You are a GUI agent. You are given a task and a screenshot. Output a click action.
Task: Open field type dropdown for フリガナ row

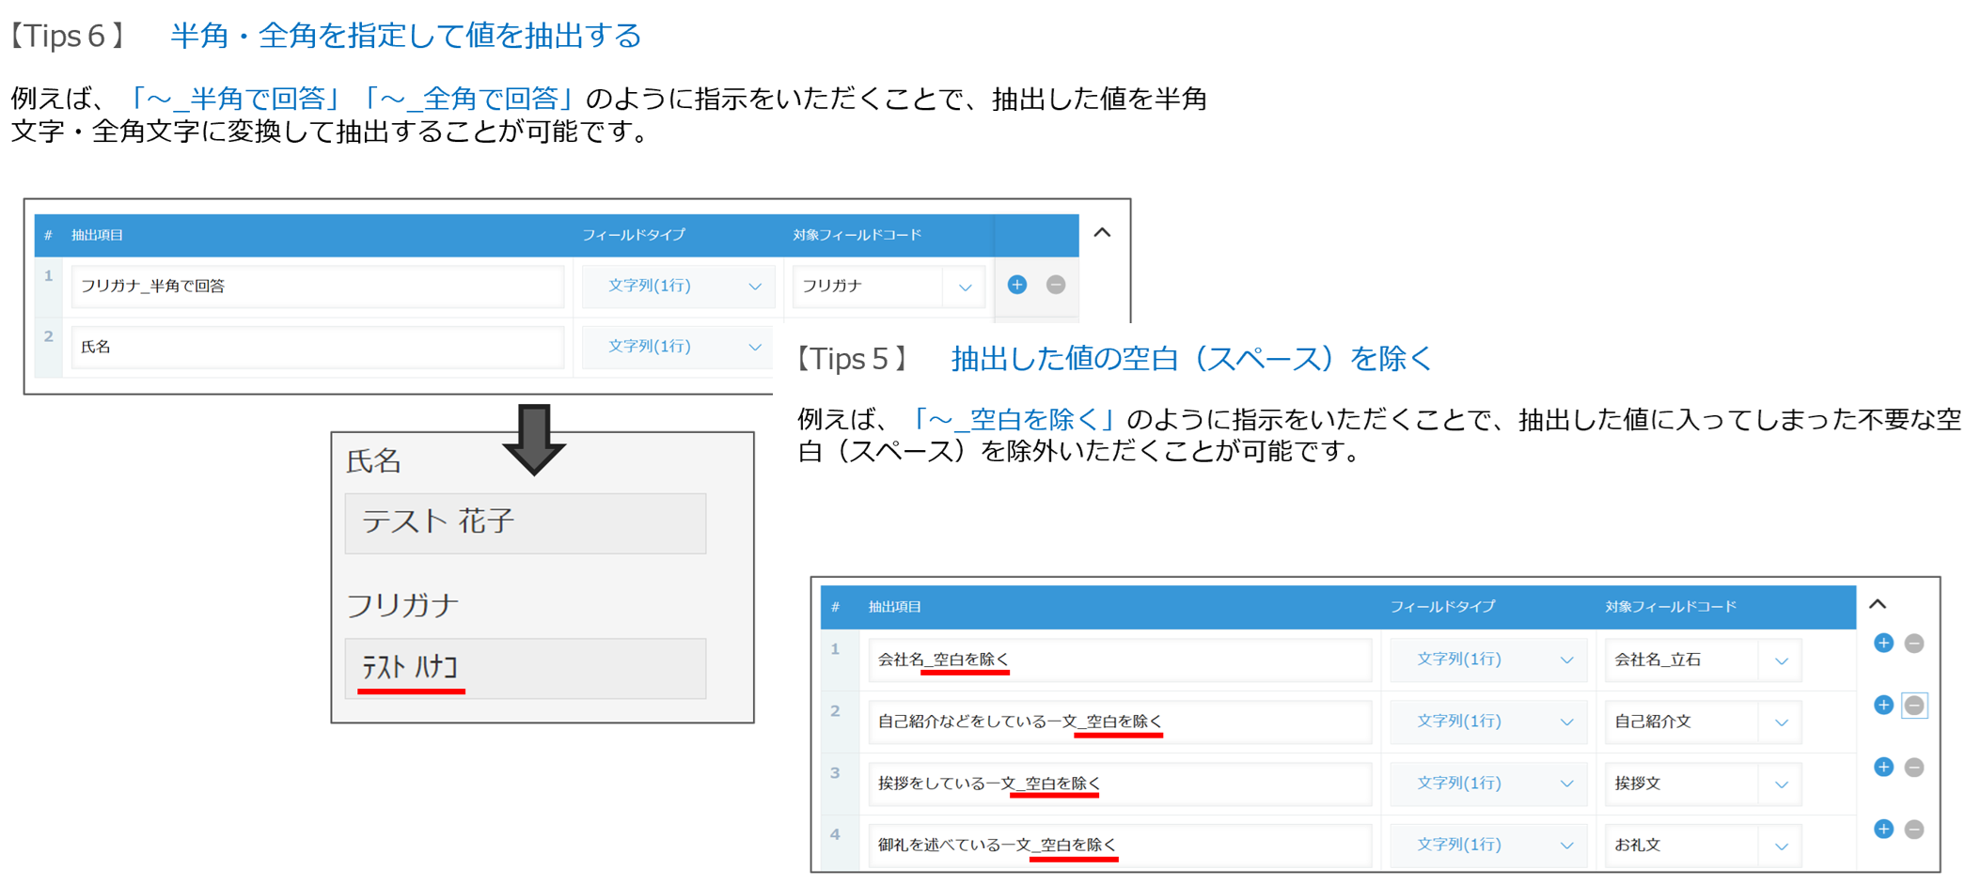pyautogui.click(x=677, y=287)
